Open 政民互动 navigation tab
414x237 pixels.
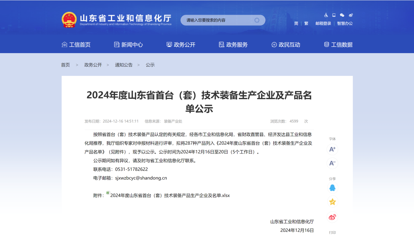(x=286, y=45)
